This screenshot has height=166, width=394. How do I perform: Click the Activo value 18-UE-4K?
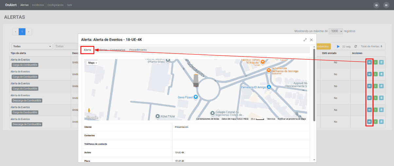[180, 152]
